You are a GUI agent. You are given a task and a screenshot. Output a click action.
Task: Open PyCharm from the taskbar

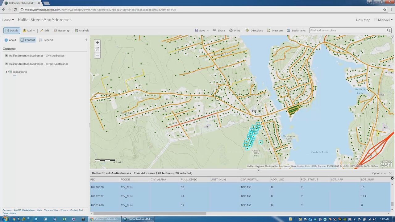[83, 219]
